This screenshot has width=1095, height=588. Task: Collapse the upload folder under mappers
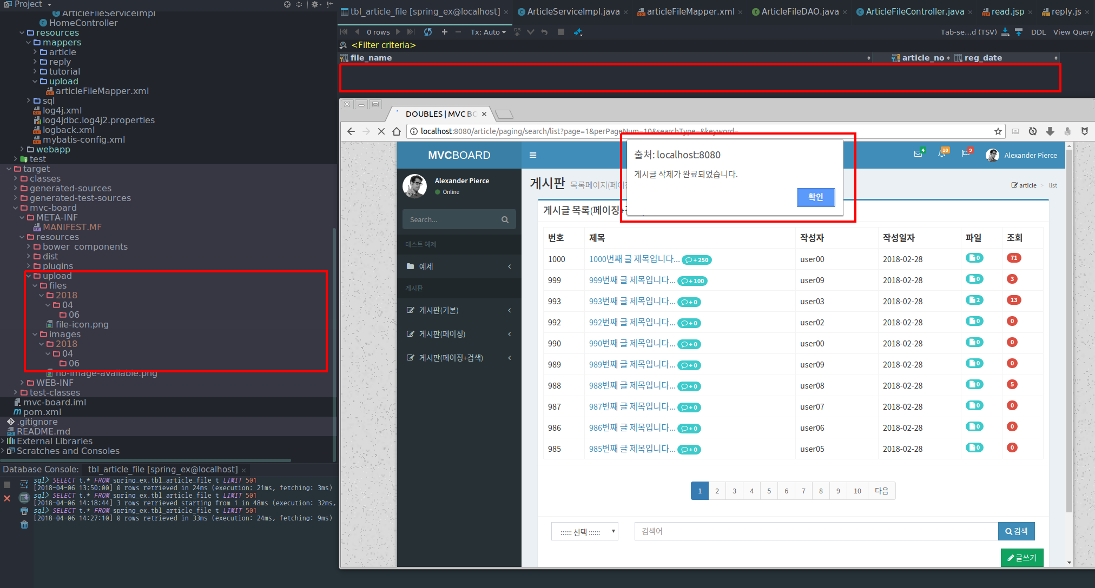point(35,82)
